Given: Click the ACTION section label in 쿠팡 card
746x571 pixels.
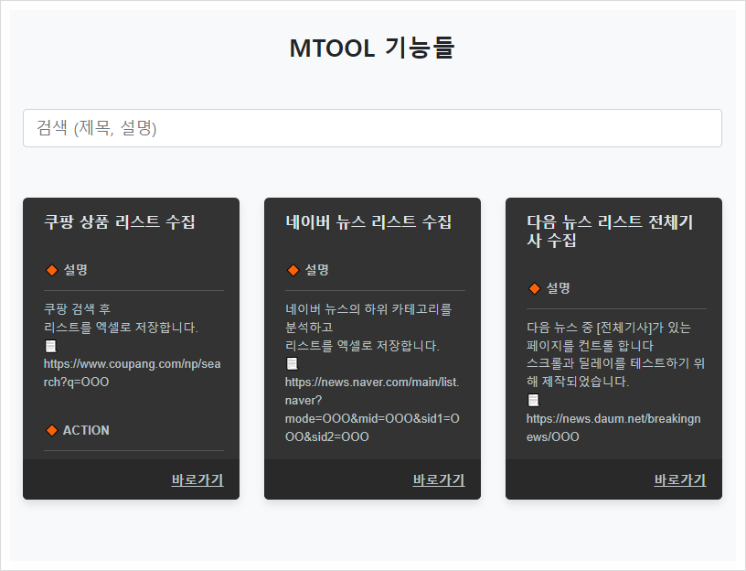Looking at the screenshot, I should coord(86,430).
